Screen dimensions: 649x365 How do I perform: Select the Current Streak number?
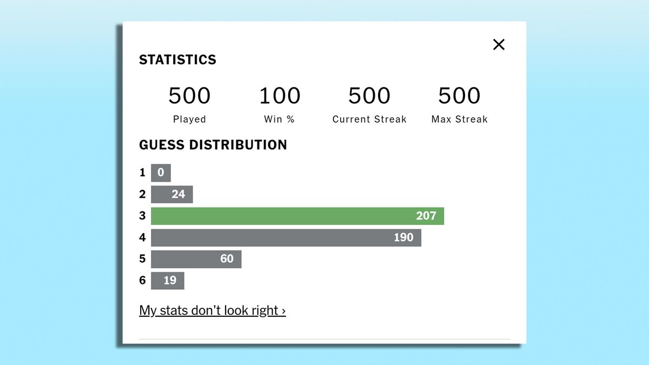369,96
